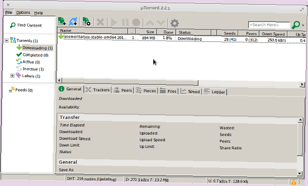The height and width of the screenshot is (186, 308).
Task: Click the Create New Torrent icon
Action: (86, 22)
